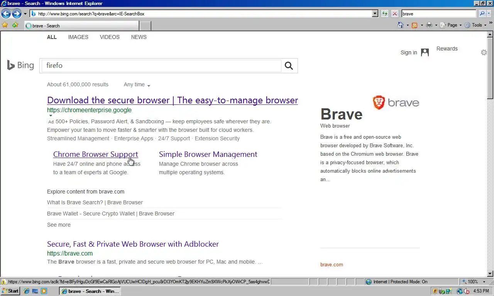The width and height of the screenshot is (494, 296).
Task: Open 'Secure, Fast & Private Web Browser with Adblocker'
Action: click(x=133, y=244)
